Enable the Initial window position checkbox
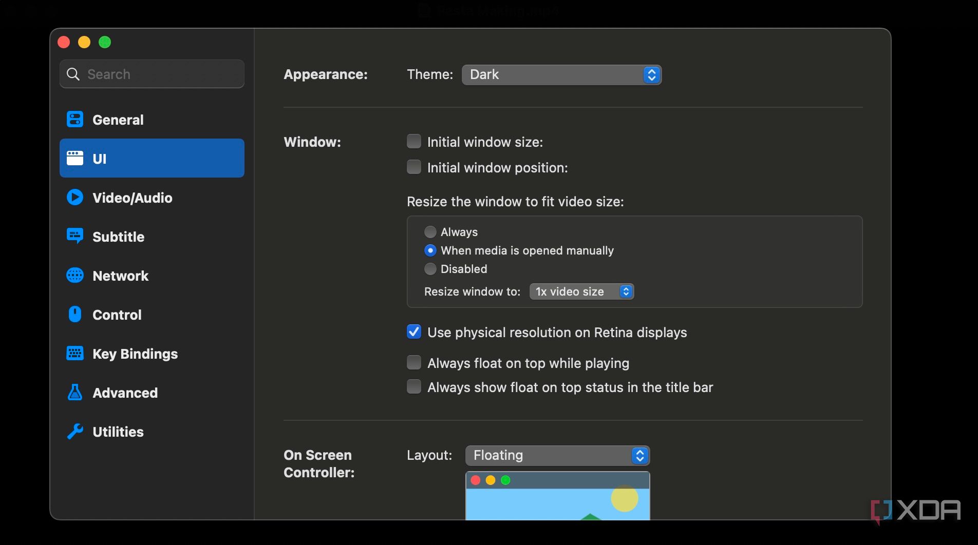978x545 pixels. tap(414, 167)
